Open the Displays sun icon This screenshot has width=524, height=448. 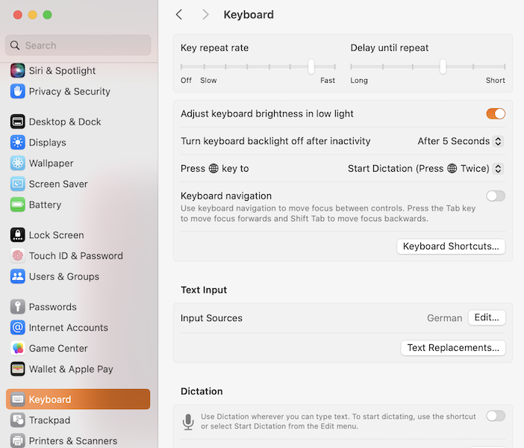tap(17, 143)
